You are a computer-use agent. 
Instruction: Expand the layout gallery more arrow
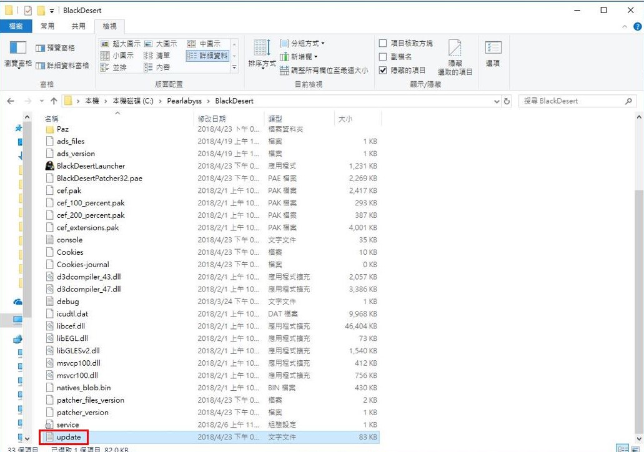(x=234, y=67)
